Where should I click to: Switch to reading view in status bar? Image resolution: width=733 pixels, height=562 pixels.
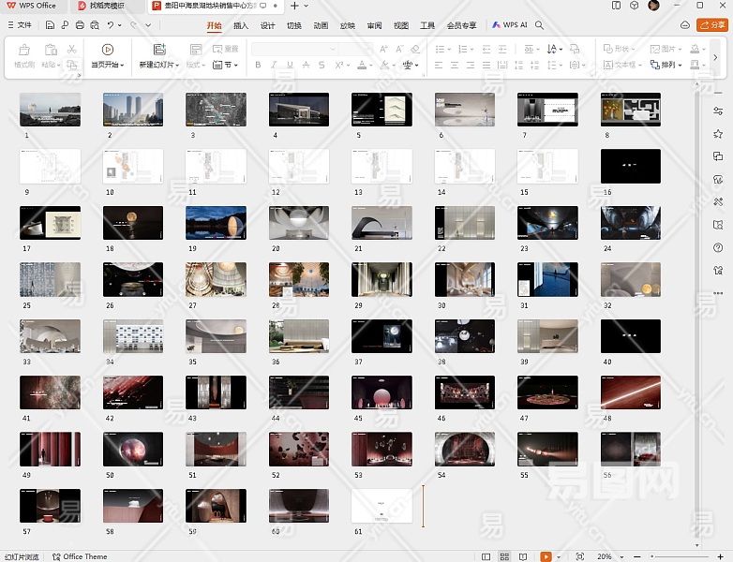click(x=522, y=556)
